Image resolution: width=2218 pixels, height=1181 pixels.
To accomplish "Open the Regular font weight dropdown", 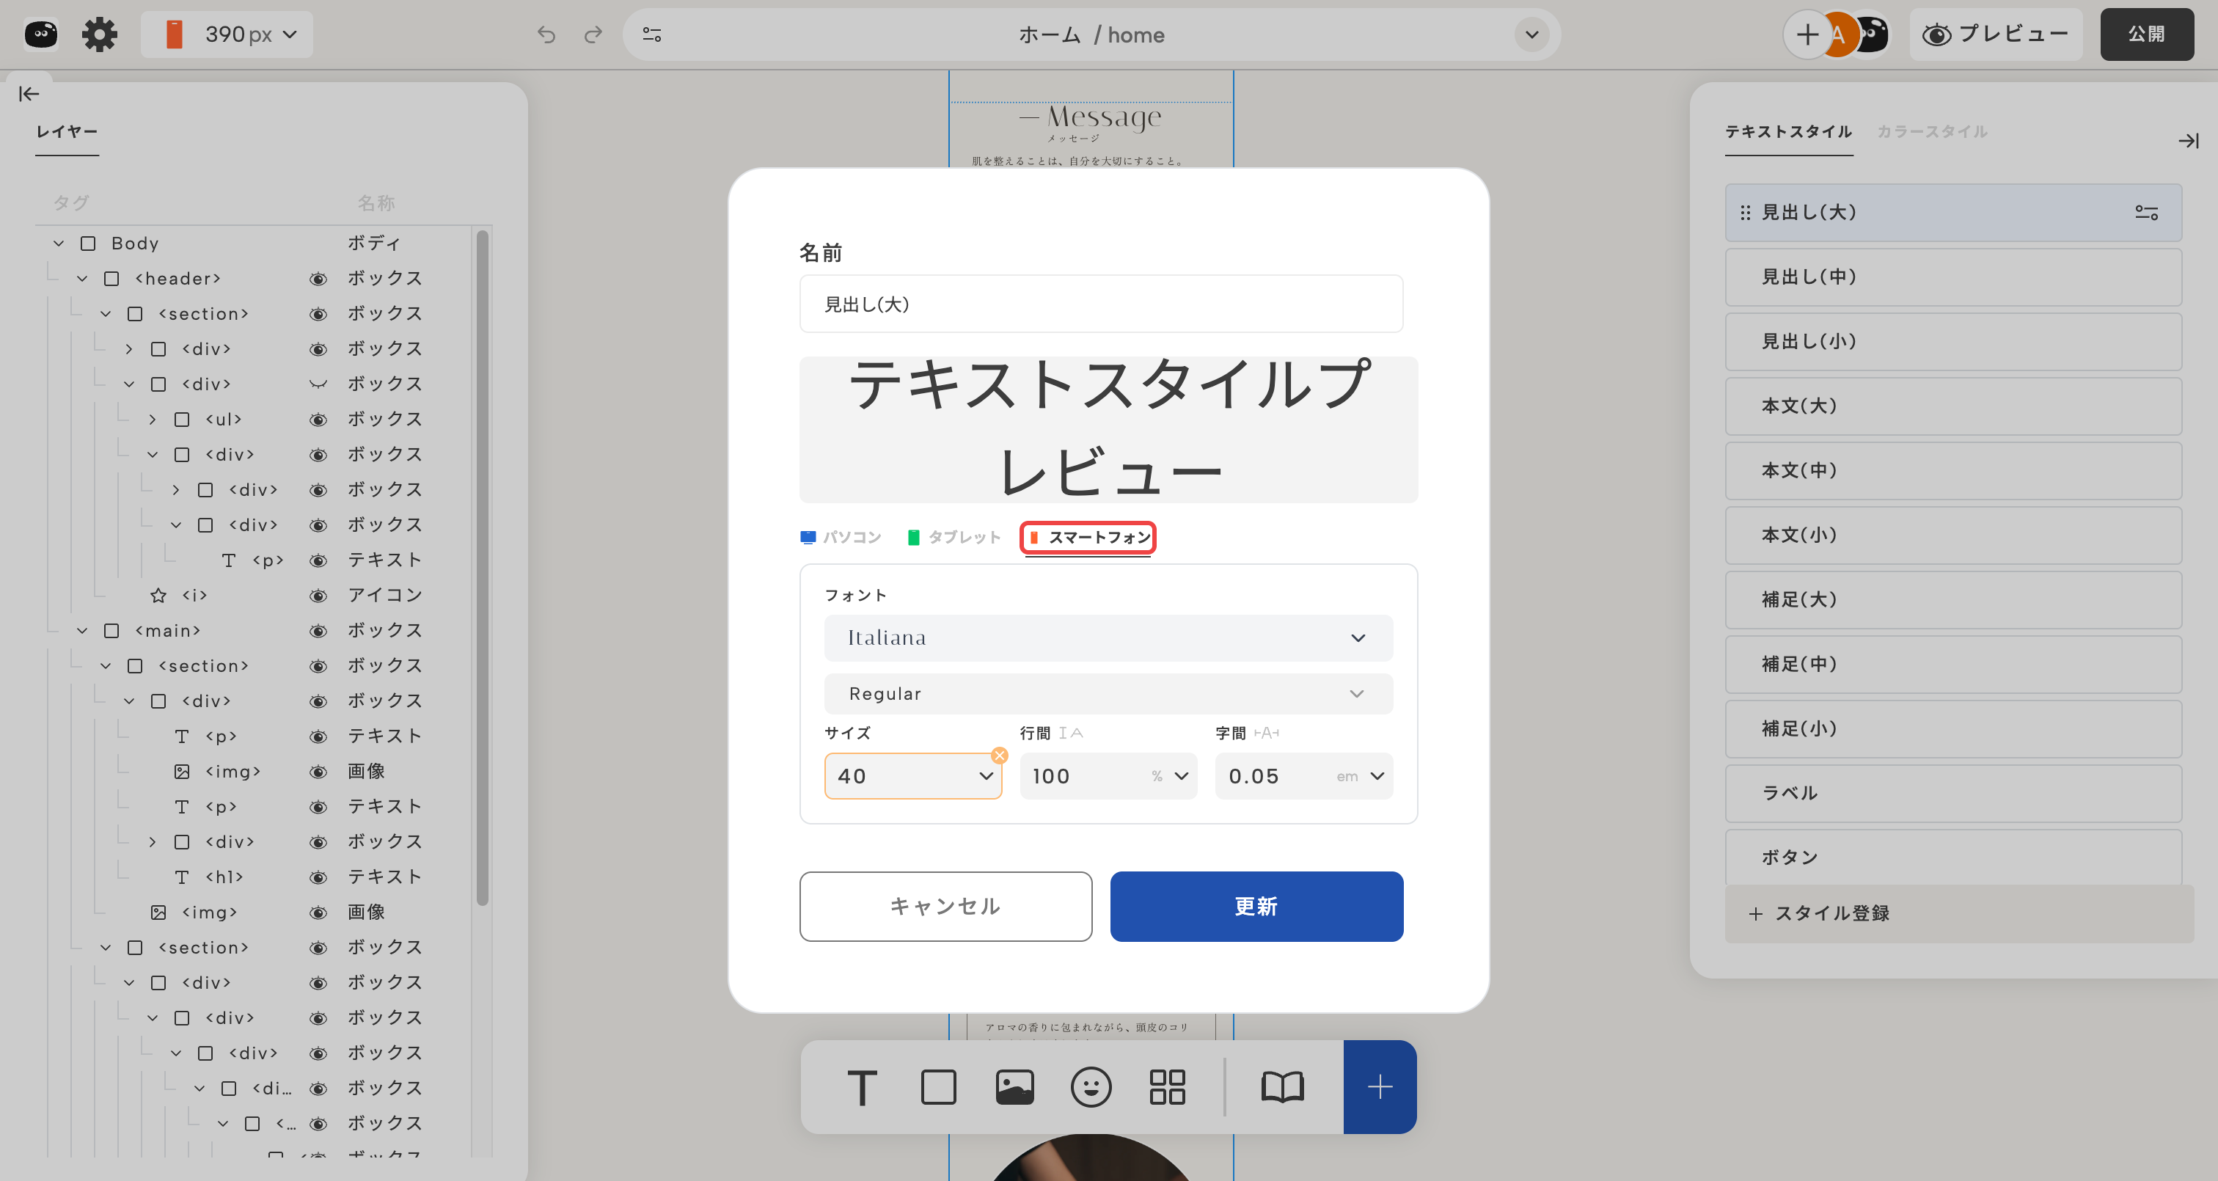I will tap(1108, 695).
